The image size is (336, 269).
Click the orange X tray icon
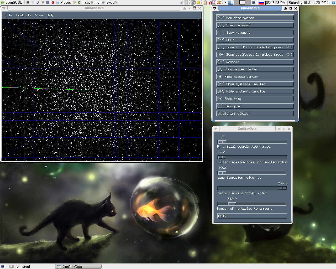(219, 3)
